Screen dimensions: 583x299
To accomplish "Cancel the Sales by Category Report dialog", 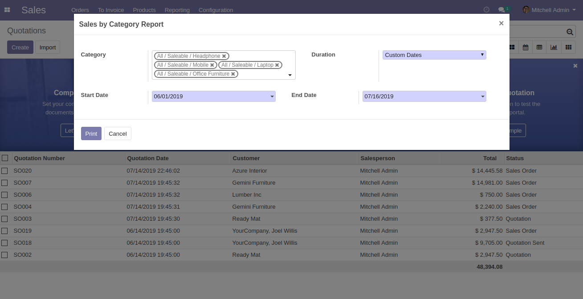I will tap(118, 134).
